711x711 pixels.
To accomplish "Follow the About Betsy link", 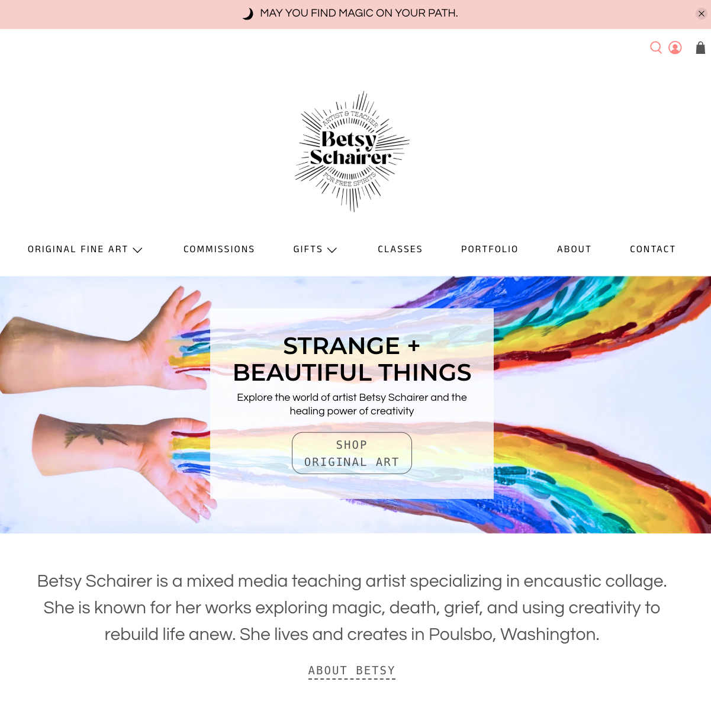I will 352,671.
